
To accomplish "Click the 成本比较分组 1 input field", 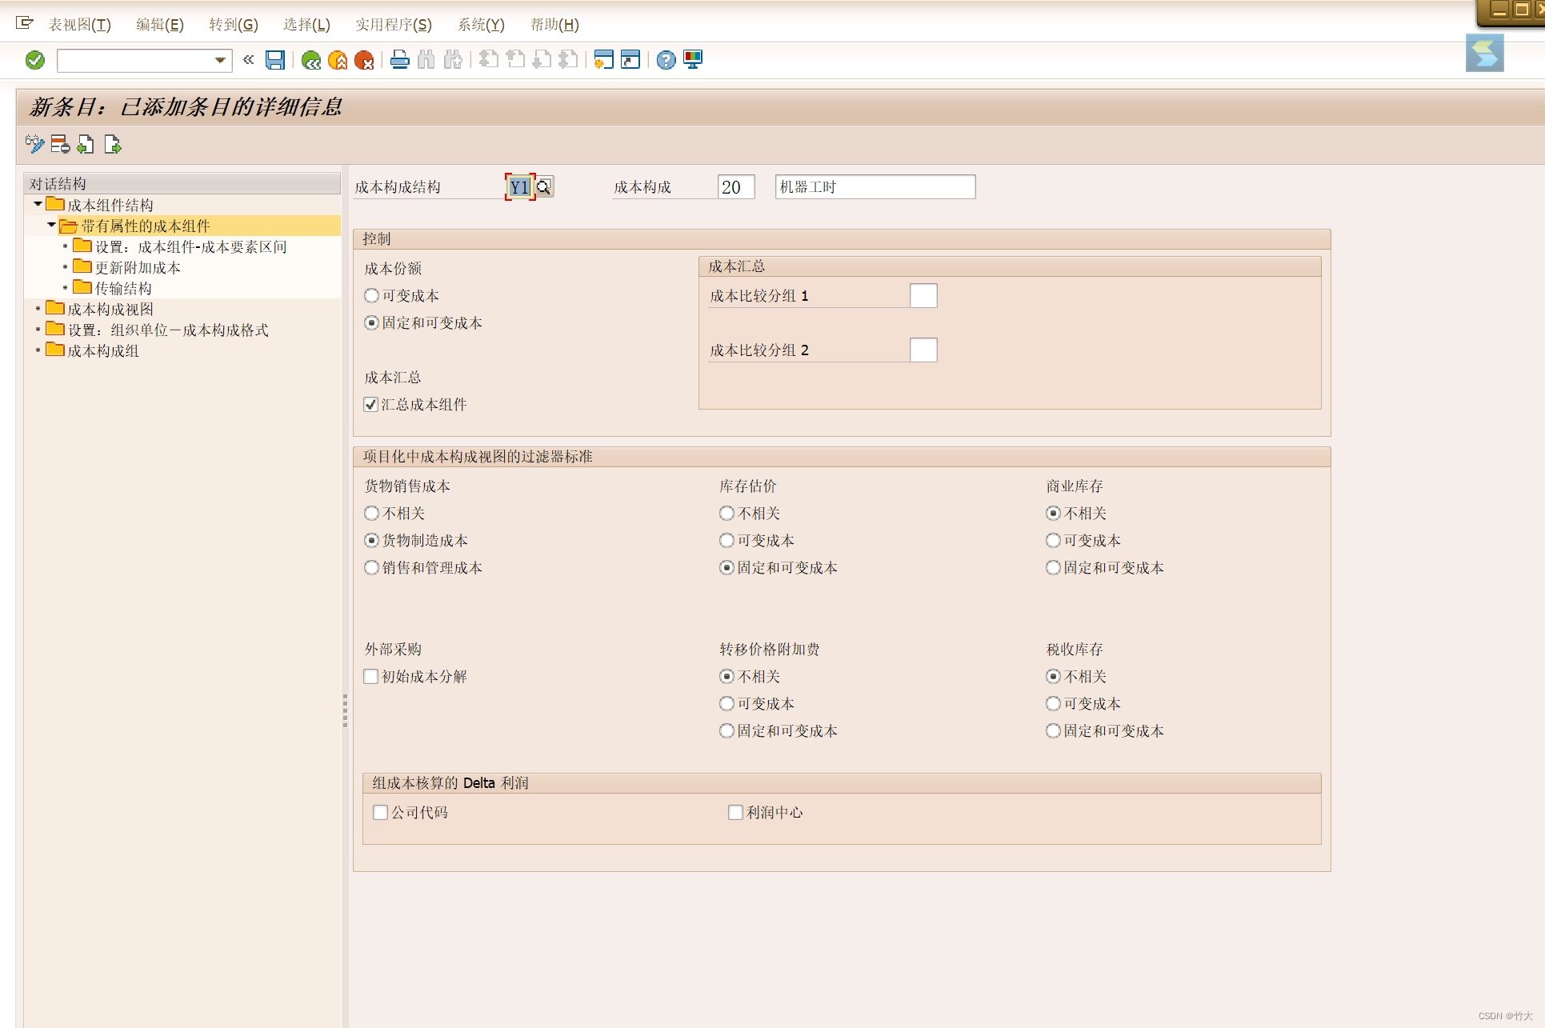I will point(923,296).
